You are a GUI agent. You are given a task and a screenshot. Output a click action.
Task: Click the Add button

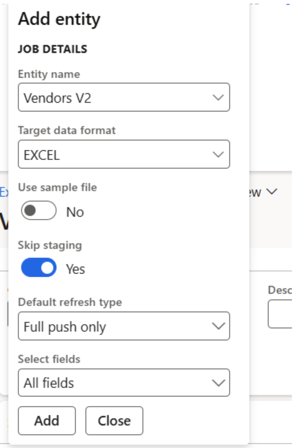pos(47,421)
